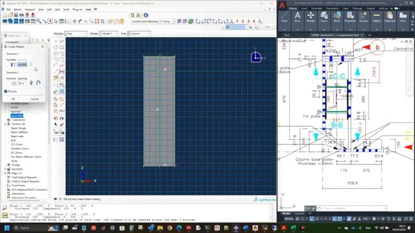Screen dimensions: 415x233
Task: Select the Create Rectangle sketch tool
Action: (x=62, y=47)
